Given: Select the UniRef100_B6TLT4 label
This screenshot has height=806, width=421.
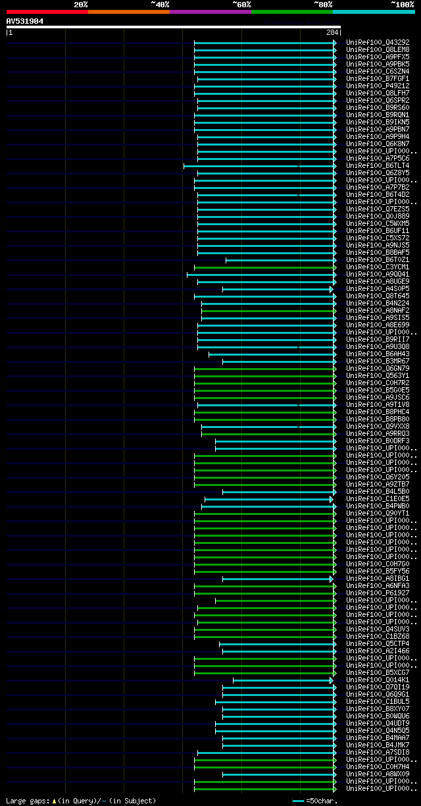Looking at the screenshot, I should [378, 165].
